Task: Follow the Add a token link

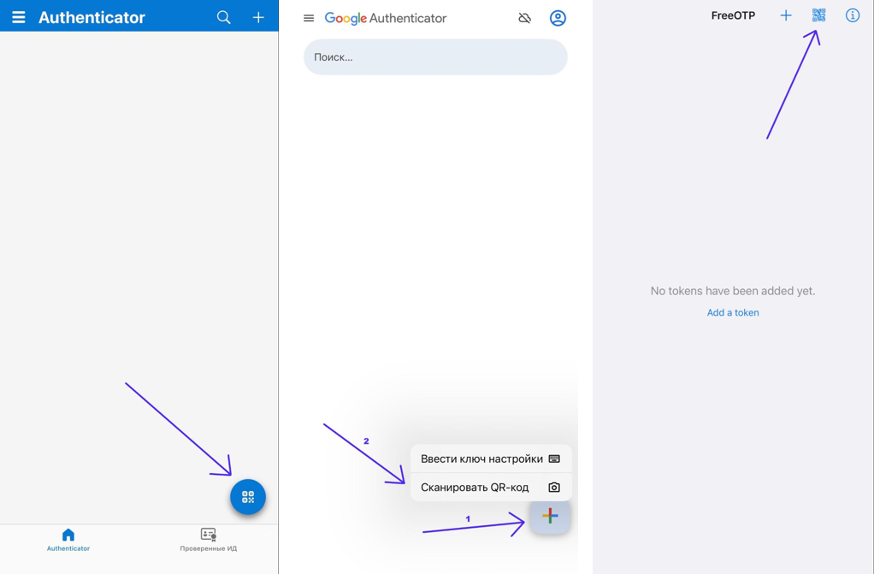Action: 733,312
